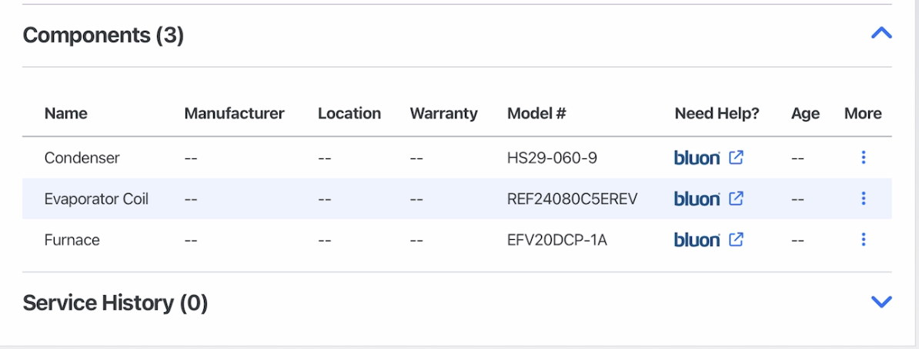919x349 pixels.
Task: Open the Evaporator Coil three-dot More menu
Action: pyautogui.click(x=864, y=198)
